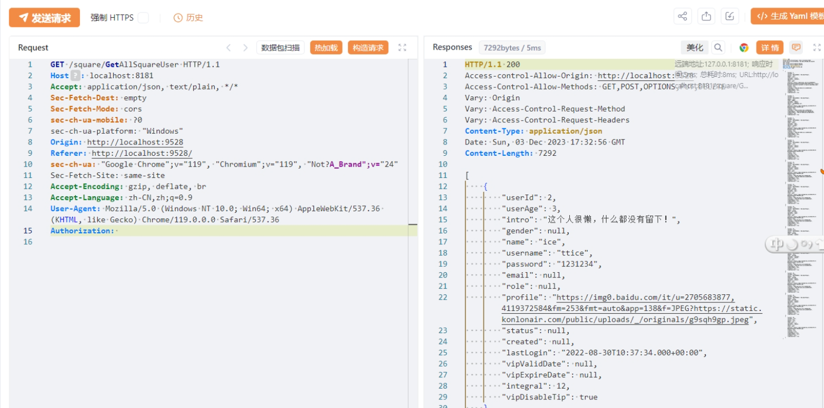Open the 历史 history link
Image resolution: width=824 pixels, height=408 pixels.
coord(188,18)
